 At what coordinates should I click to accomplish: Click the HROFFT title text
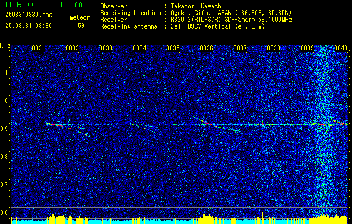pyautogui.click(x=35, y=4)
